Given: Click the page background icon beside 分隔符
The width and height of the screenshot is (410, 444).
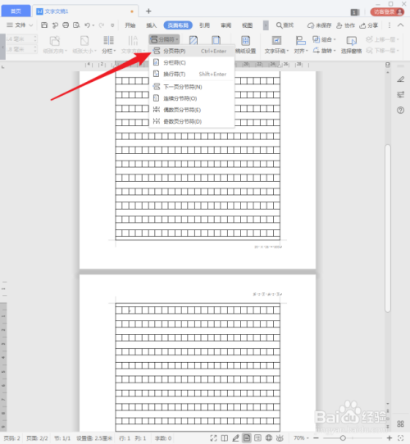Looking at the screenshot, I should click(x=194, y=40).
